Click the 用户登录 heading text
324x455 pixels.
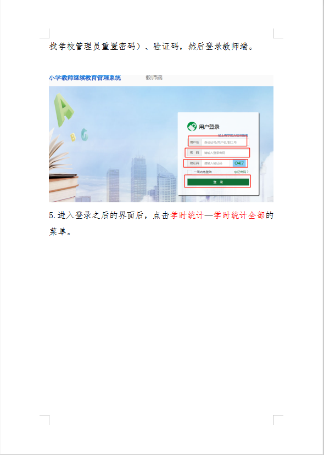[209, 127]
